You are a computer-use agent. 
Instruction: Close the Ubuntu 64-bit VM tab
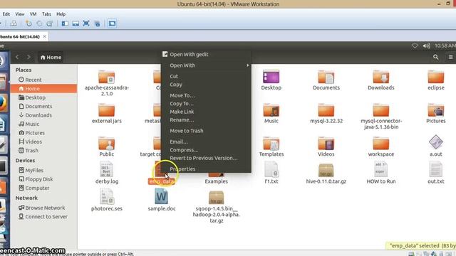tap(44, 36)
